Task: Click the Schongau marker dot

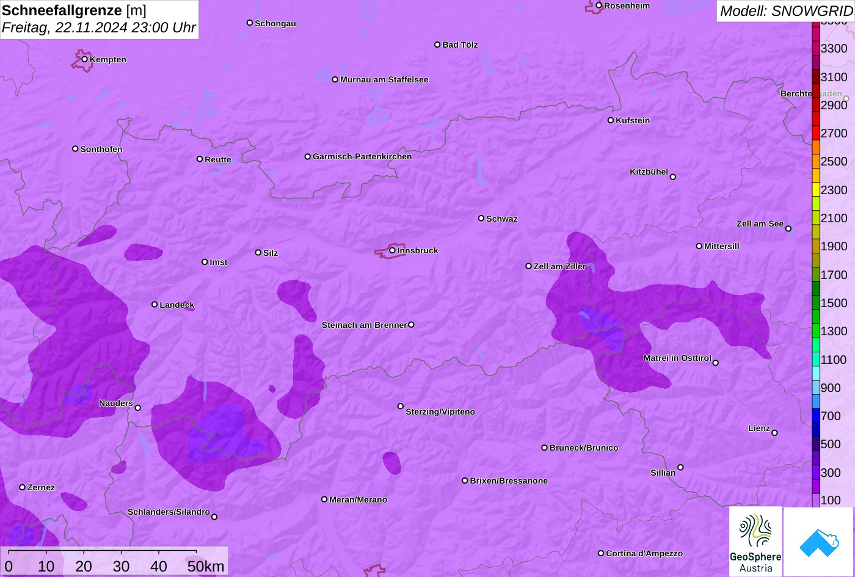Action: coord(250,23)
